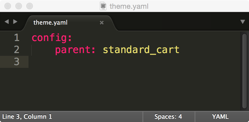249x122 pixels.
Task: Click the zoom window button
Action: pyautogui.click(x=30, y=6)
